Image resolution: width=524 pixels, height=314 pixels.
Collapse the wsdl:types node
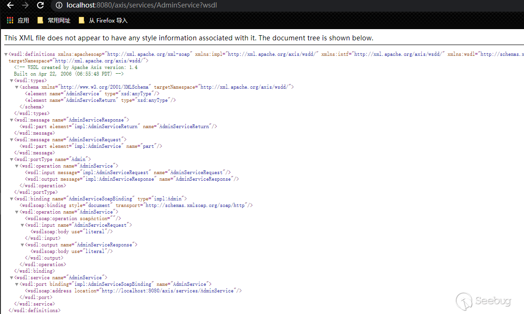[x=11, y=81]
